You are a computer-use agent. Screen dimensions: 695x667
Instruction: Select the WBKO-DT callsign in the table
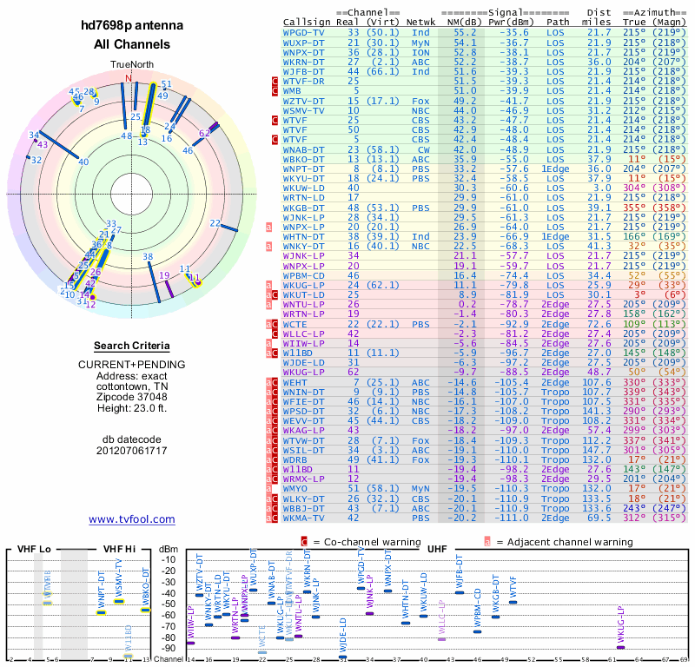[x=303, y=159]
